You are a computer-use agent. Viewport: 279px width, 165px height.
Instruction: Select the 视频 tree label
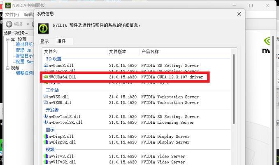tap(15, 68)
